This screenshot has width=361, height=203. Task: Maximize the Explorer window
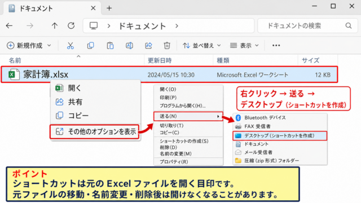pyautogui.click(x=333, y=6)
